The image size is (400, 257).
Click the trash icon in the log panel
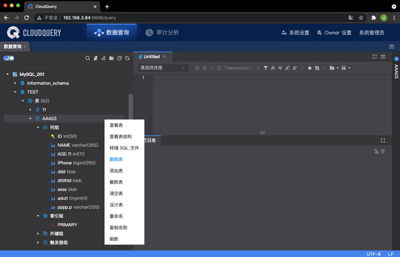[383, 151]
